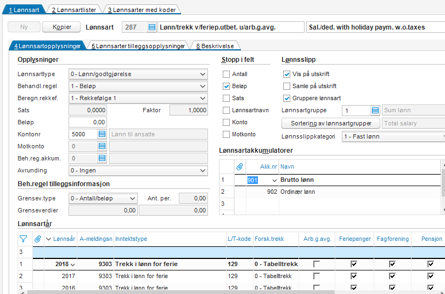Click into the Kontonr field

(83, 134)
